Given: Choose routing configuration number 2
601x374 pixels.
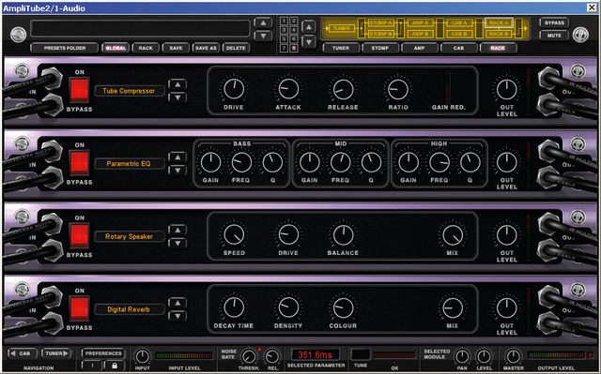Looking at the screenshot, I should click(294, 21).
